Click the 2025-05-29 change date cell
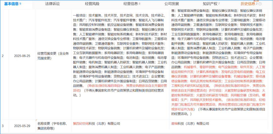The width and height of the screenshot is (273, 134). pos(22,126)
